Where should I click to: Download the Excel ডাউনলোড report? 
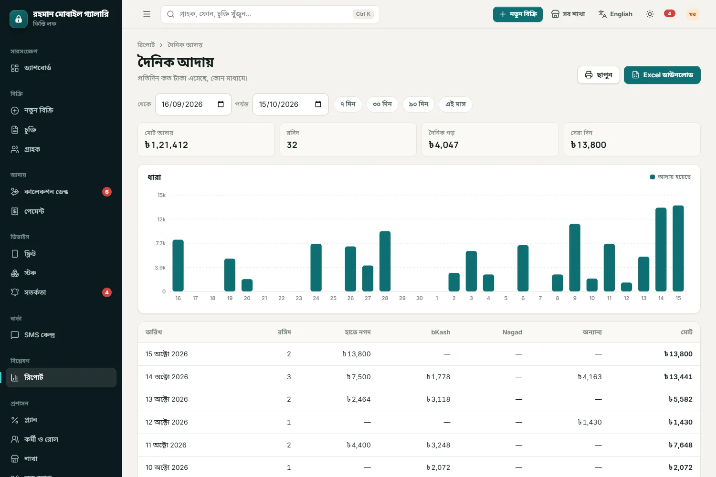click(662, 75)
